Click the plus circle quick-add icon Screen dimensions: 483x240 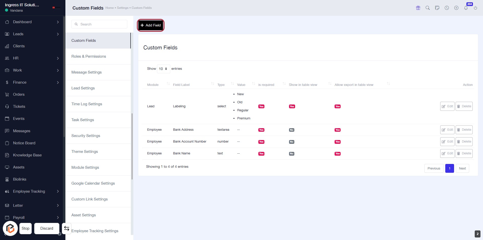[456, 8]
